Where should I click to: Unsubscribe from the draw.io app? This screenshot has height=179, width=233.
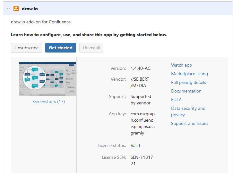coord(26,48)
